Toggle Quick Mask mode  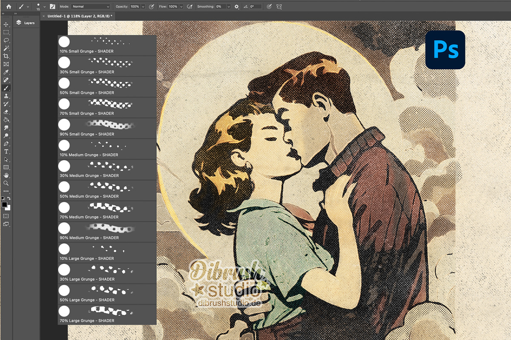pos(6,215)
